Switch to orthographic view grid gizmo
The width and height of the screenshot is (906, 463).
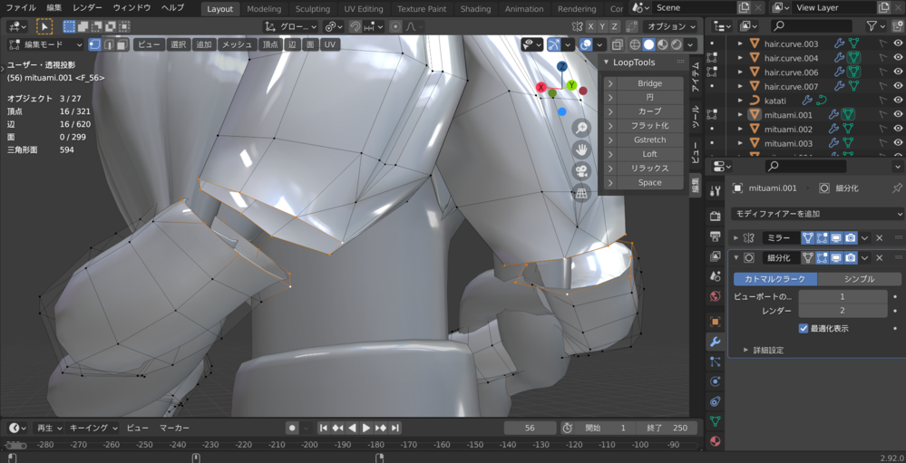click(581, 193)
